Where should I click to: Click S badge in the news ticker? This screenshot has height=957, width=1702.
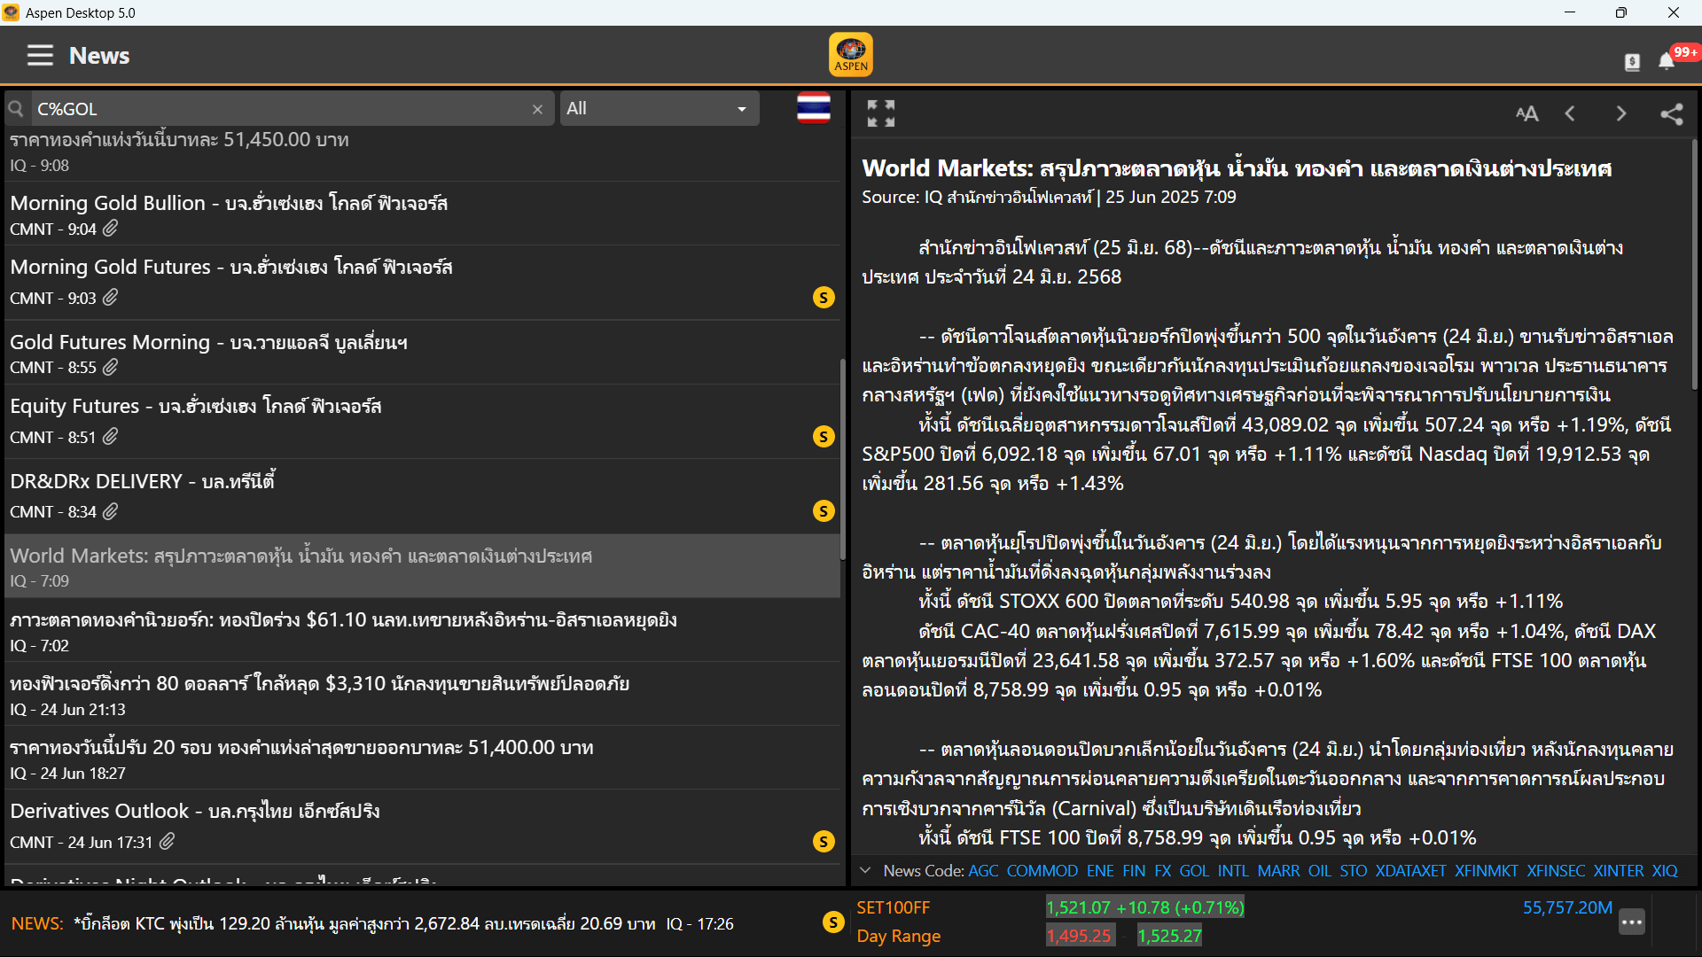833,922
